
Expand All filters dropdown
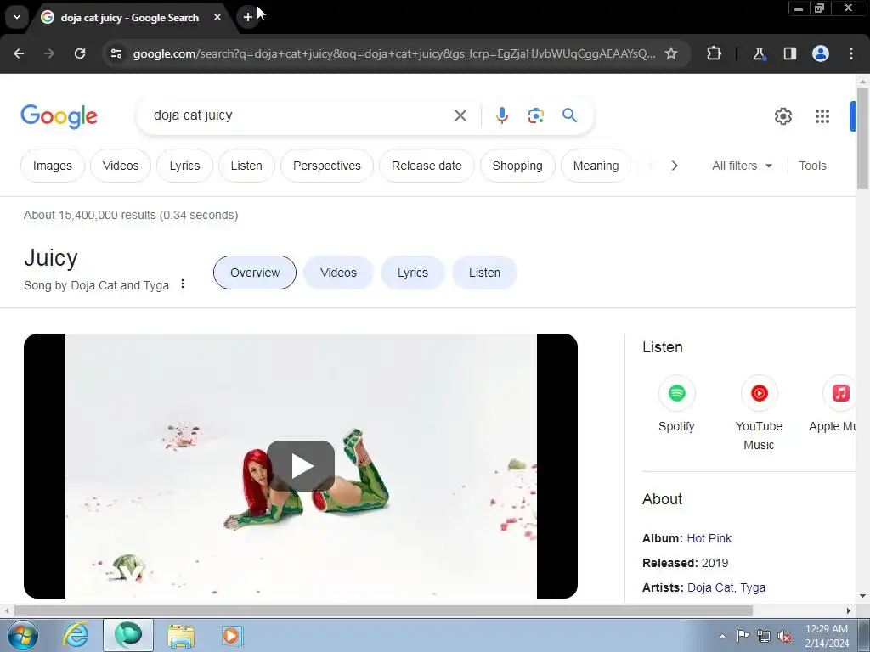click(742, 166)
